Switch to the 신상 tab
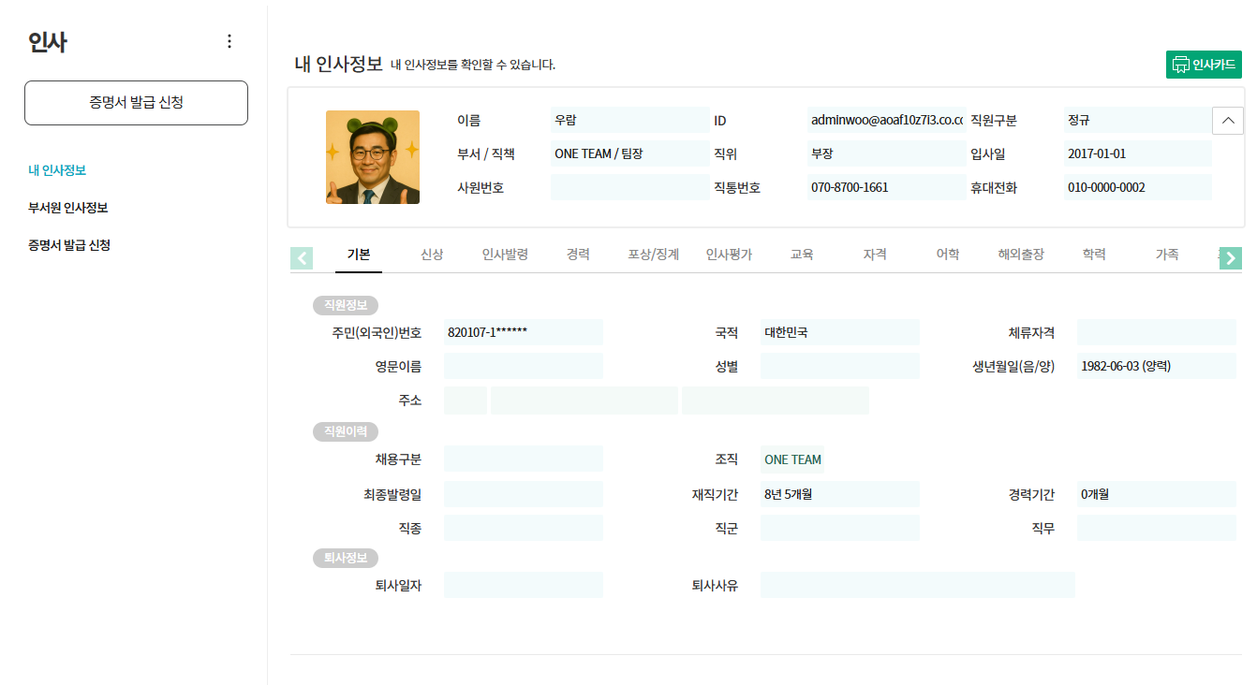The width and height of the screenshot is (1257, 685). [432, 255]
